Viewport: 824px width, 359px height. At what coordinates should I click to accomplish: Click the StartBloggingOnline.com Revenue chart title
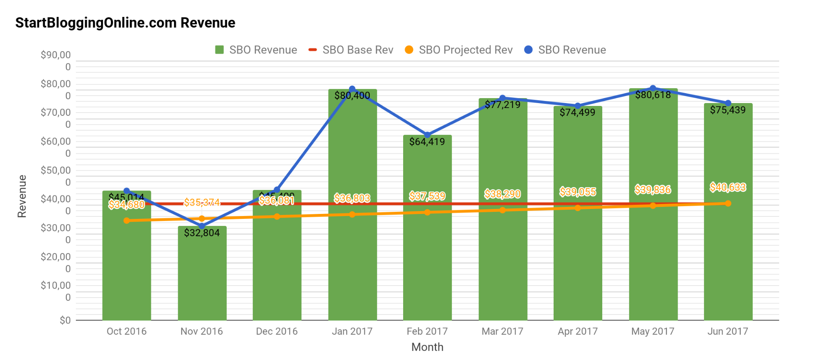click(125, 23)
